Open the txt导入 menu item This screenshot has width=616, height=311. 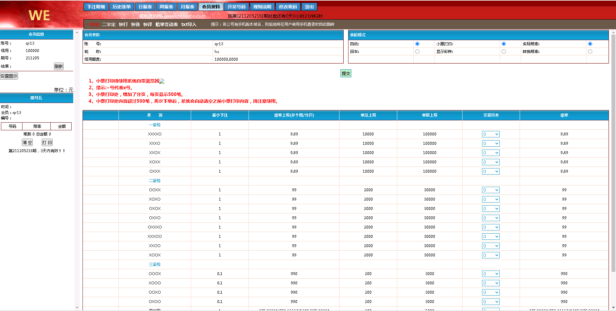pyautogui.click(x=189, y=24)
